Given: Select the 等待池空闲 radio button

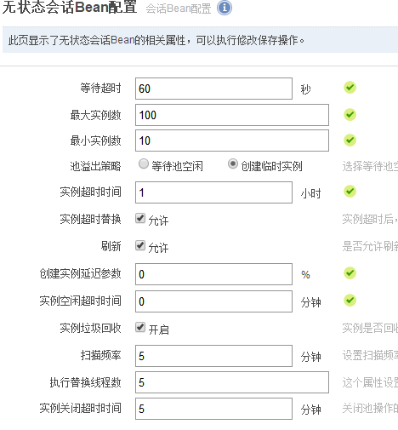Looking at the screenshot, I should (144, 163).
